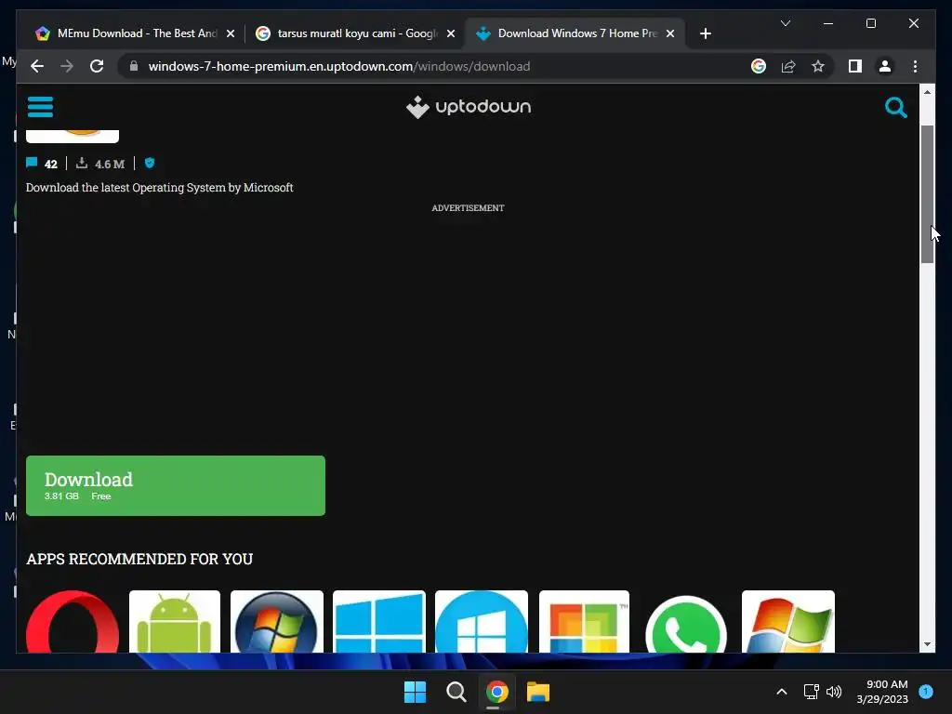Screen dimensions: 952x714
Task: Open the WhatsApp recommended app thumbnail
Action: [686, 623]
